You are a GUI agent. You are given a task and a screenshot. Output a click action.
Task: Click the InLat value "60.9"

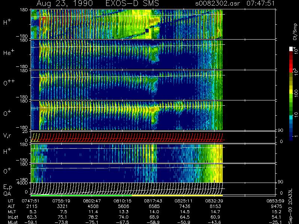[216, 217]
